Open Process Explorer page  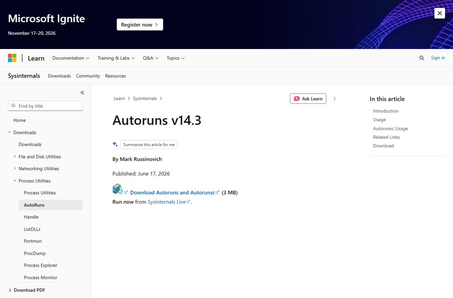41,265
